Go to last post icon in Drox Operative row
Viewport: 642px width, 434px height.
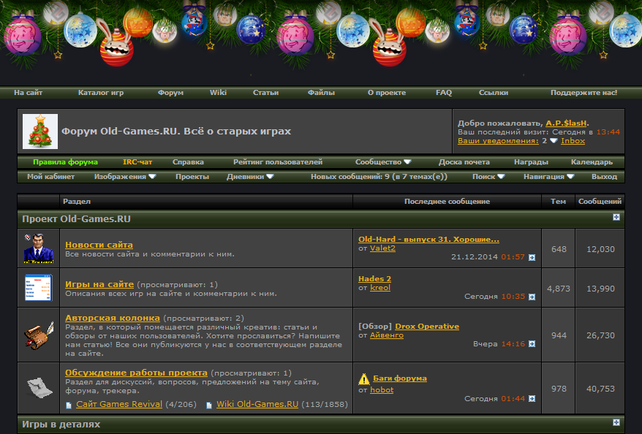(x=532, y=344)
